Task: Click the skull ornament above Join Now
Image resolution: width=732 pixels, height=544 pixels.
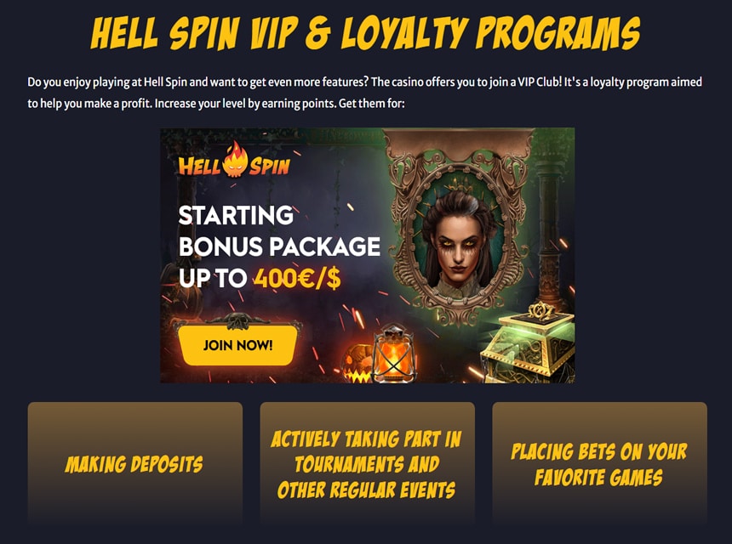Action: 238,320
